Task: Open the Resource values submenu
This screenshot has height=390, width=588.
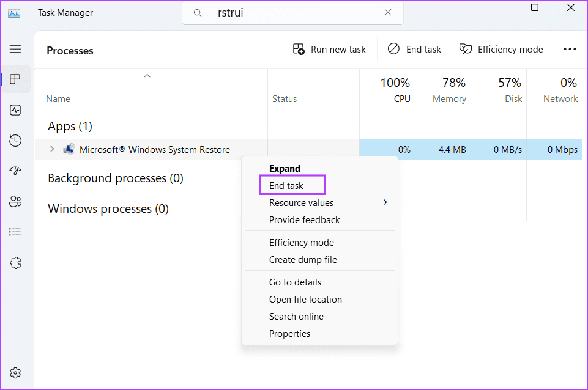Action: tap(319, 203)
